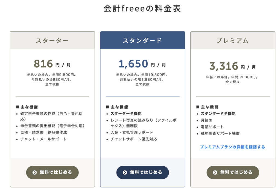Viewport: 280px width, 190px height.
Task: Click the arrow icon in Standard's start button
Action: click(x=125, y=173)
